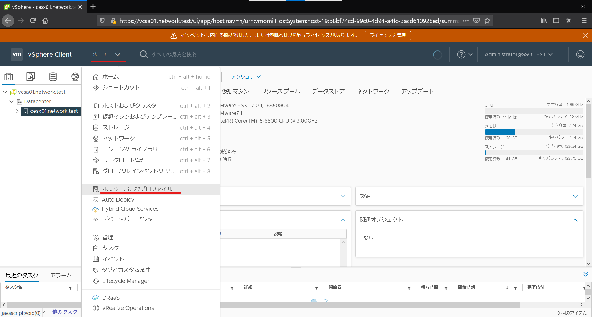Collapse the recent tasks pane
This screenshot has width=592, height=317.
[x=586, y=274]
